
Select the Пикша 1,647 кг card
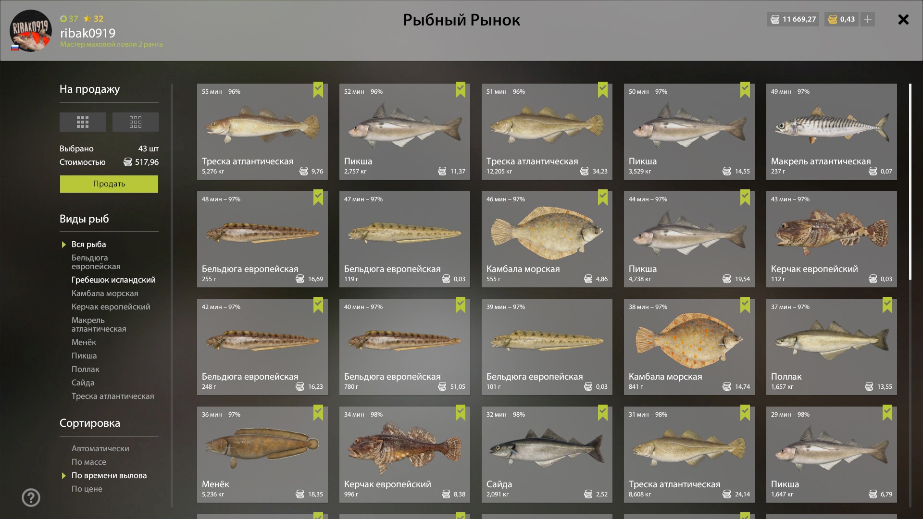(x=832, y=455)
